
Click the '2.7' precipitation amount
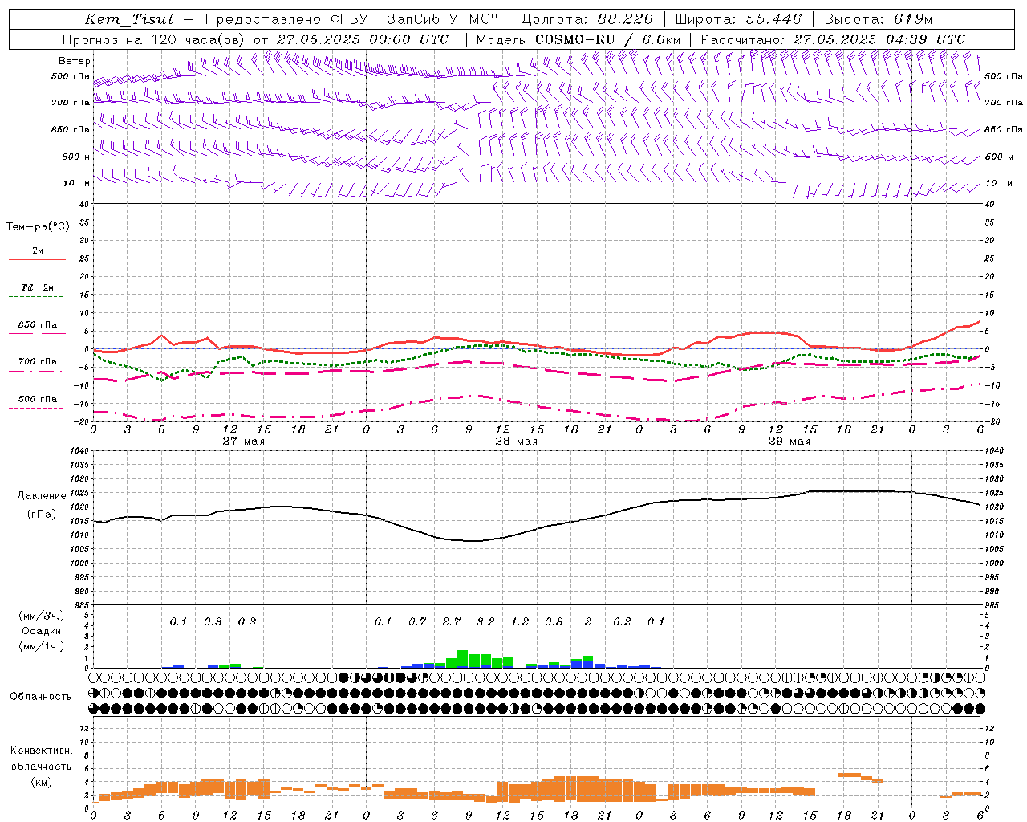pyautogui.click(x=452, y=622)
